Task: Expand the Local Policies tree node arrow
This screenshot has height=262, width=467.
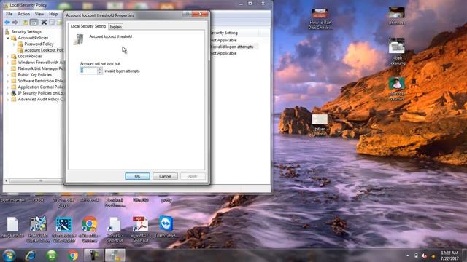Action: coord(8,57)
